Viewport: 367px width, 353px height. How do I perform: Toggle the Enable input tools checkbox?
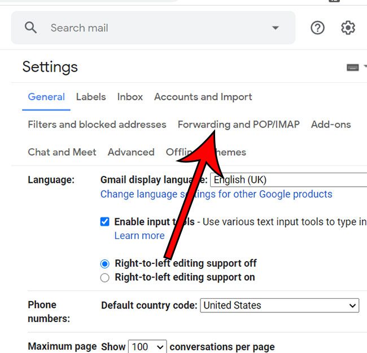click(104, 222)
